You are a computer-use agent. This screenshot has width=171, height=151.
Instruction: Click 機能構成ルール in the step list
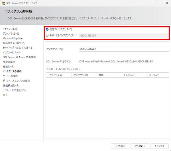click(11, 86)
